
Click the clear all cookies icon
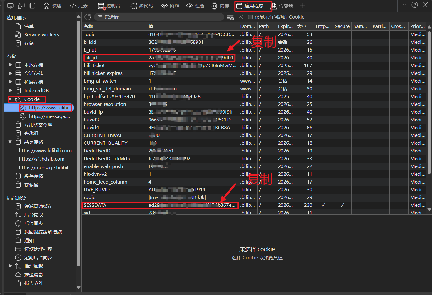[230, 17]
